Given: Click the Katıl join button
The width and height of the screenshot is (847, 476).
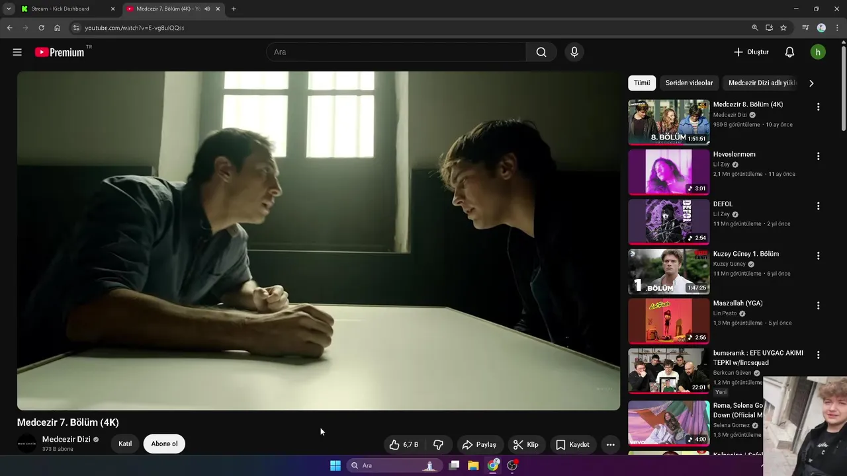Looking at the screenshot, I should coord(125,444).
